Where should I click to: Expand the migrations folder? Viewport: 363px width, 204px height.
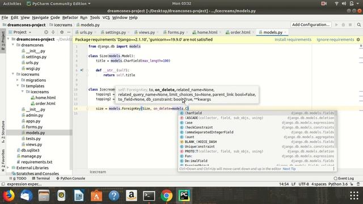click(x=18, y=80)
